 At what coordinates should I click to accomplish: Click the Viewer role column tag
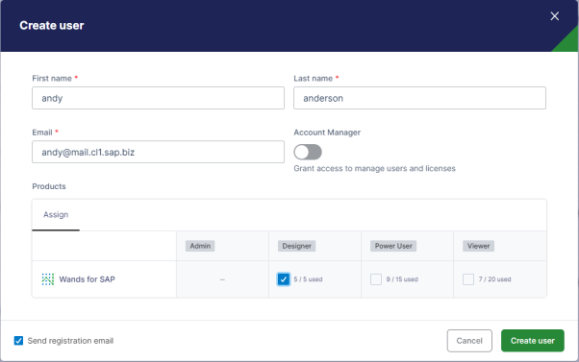point(478,246)
